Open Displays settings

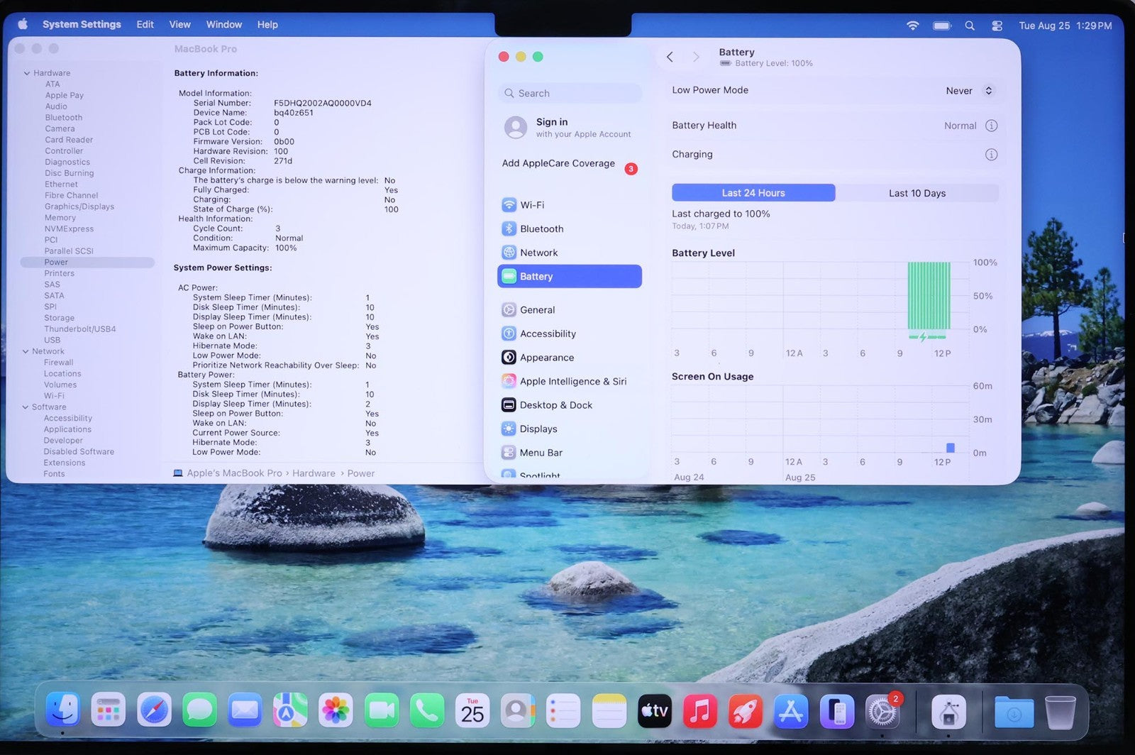570,429
